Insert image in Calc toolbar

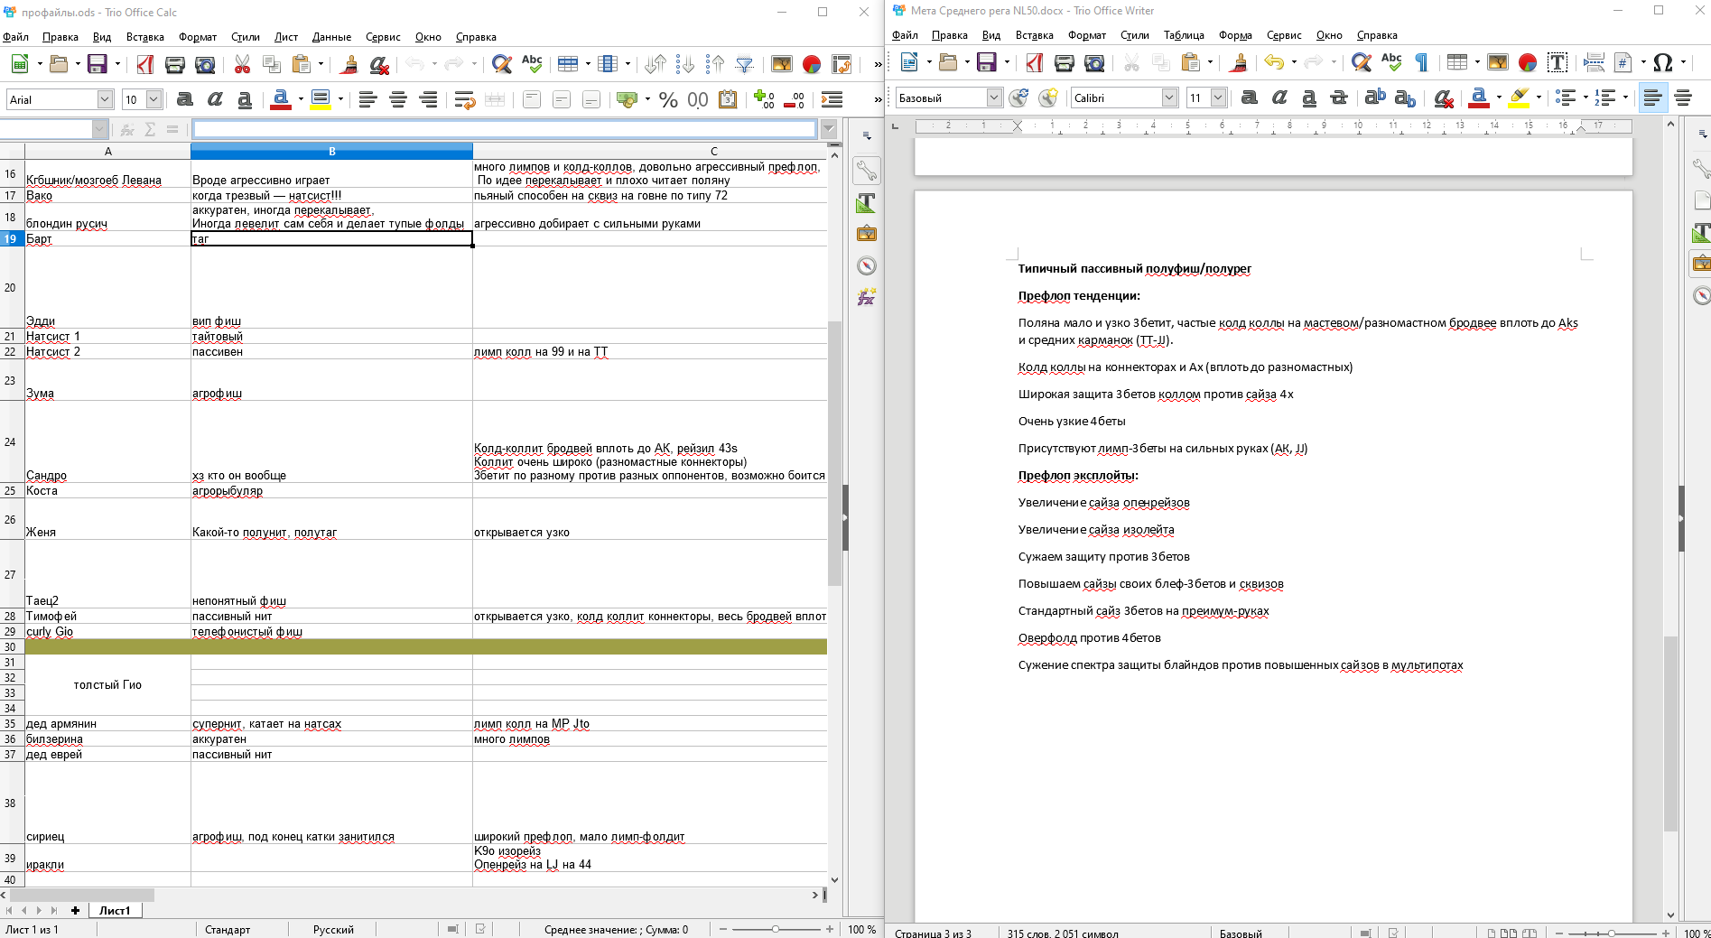point(782,64)
